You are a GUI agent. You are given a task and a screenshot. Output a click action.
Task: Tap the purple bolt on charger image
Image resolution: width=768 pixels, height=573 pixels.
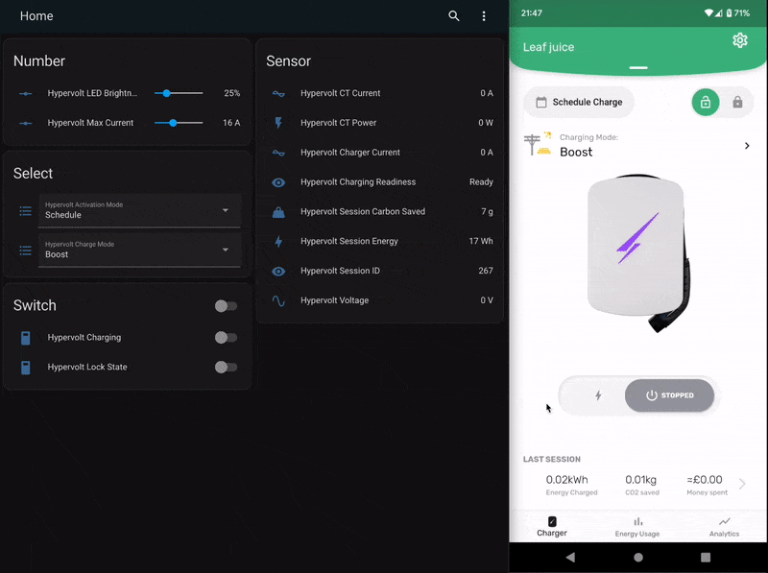coord(636,238)
